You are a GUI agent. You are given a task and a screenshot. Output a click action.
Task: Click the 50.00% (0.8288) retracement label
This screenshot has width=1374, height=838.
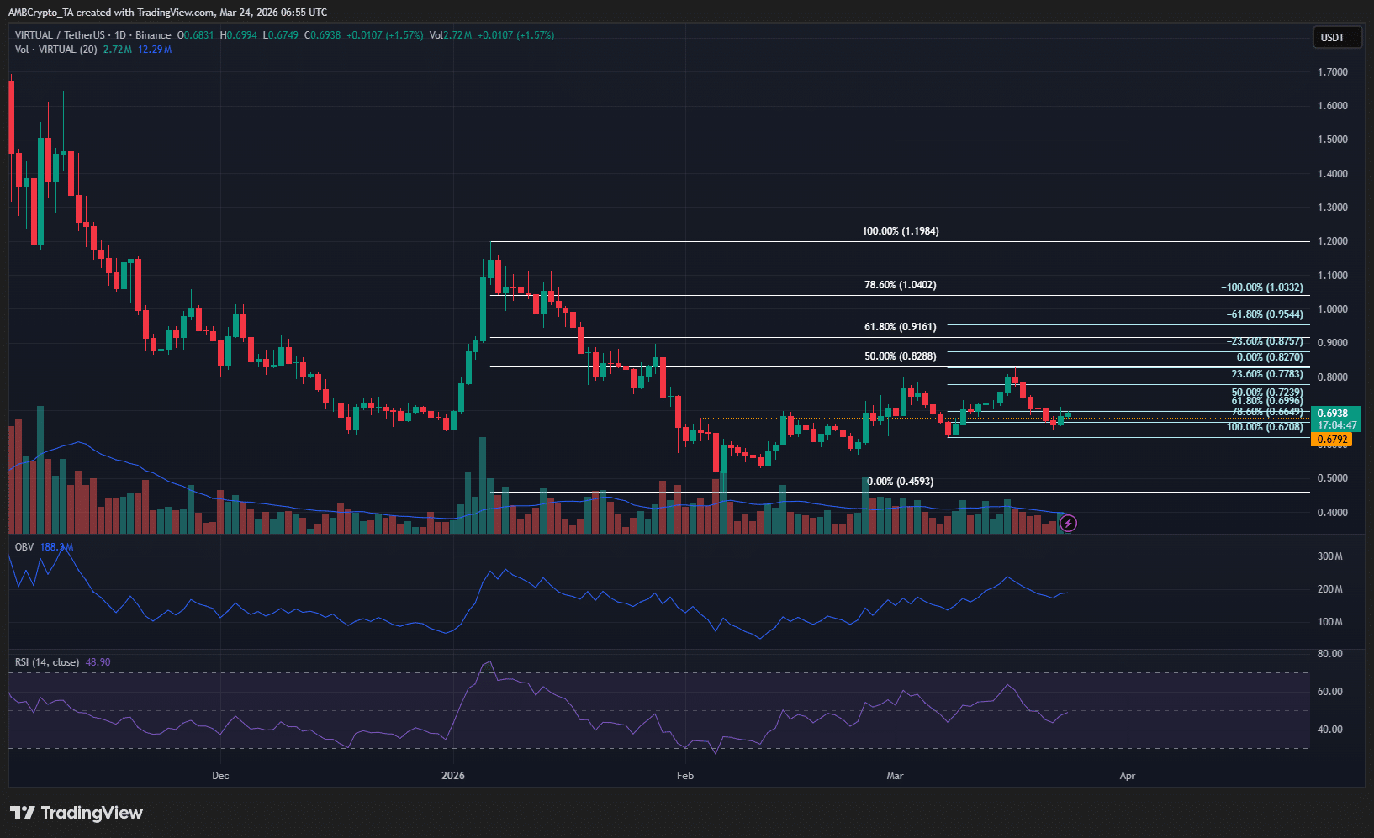pyautogui.click(x=900, y=356)
